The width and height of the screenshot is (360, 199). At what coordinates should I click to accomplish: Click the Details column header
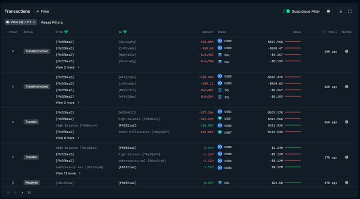[346, 32]
